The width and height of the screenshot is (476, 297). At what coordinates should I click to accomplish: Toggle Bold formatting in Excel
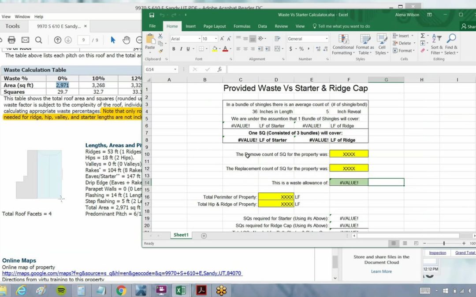coord(174,49)
